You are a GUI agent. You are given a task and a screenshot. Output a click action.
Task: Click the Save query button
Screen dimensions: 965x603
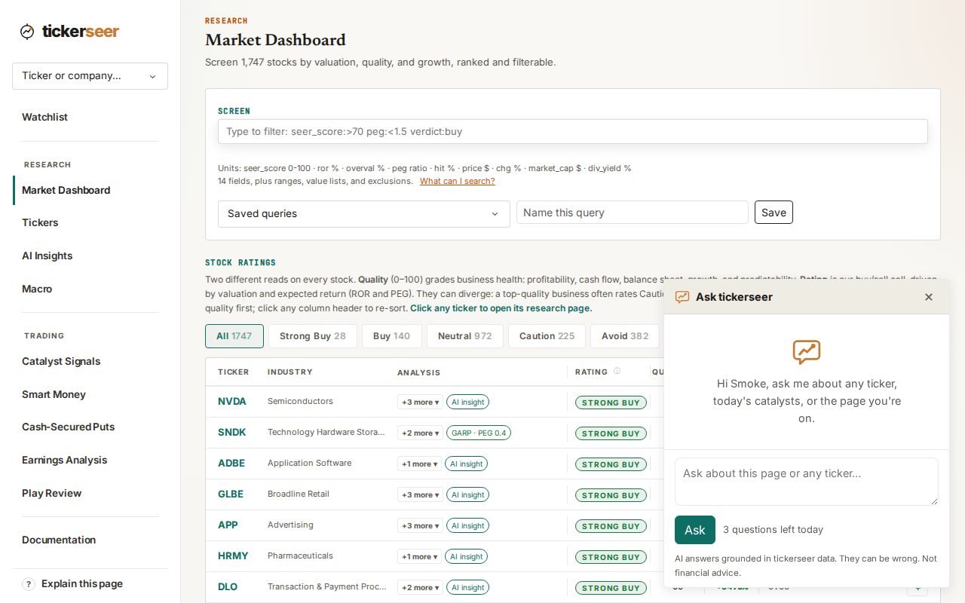pos(774,213)
